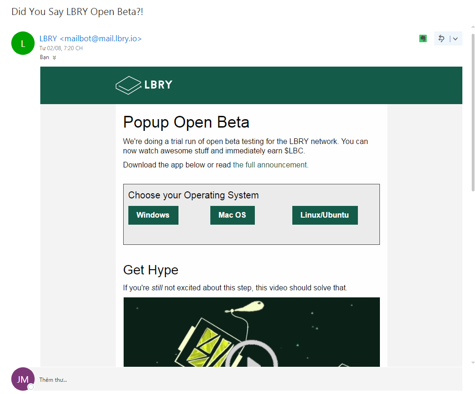The image size is (475, 394).
Task: Open the reply options dropdown arrow
Action: coord(455,39)
